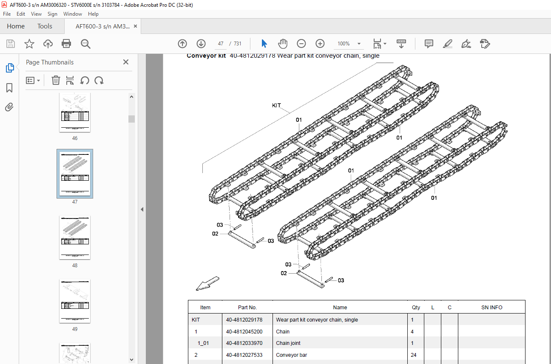The width and height of the screenshot is (551, 364).
Task: Click thumbnail panel scroll up arrow
Action: 131,97
